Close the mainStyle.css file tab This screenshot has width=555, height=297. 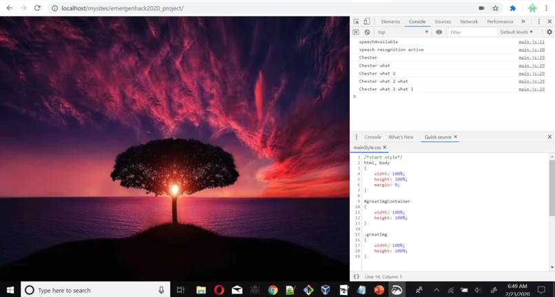point(385,147)
